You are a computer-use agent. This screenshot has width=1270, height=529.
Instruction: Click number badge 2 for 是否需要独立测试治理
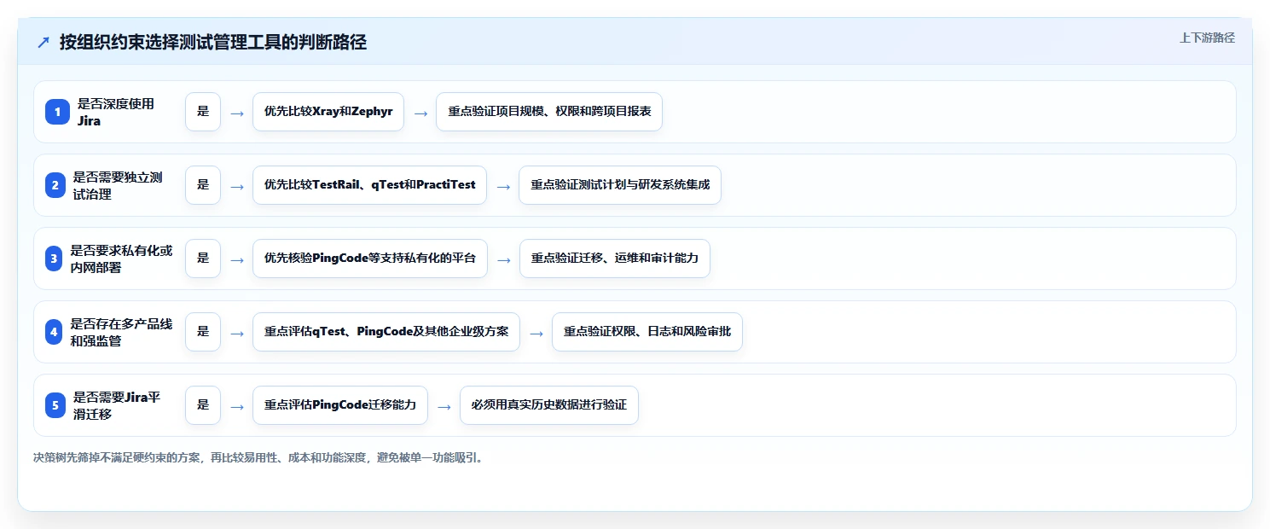[x=55, y=185]
